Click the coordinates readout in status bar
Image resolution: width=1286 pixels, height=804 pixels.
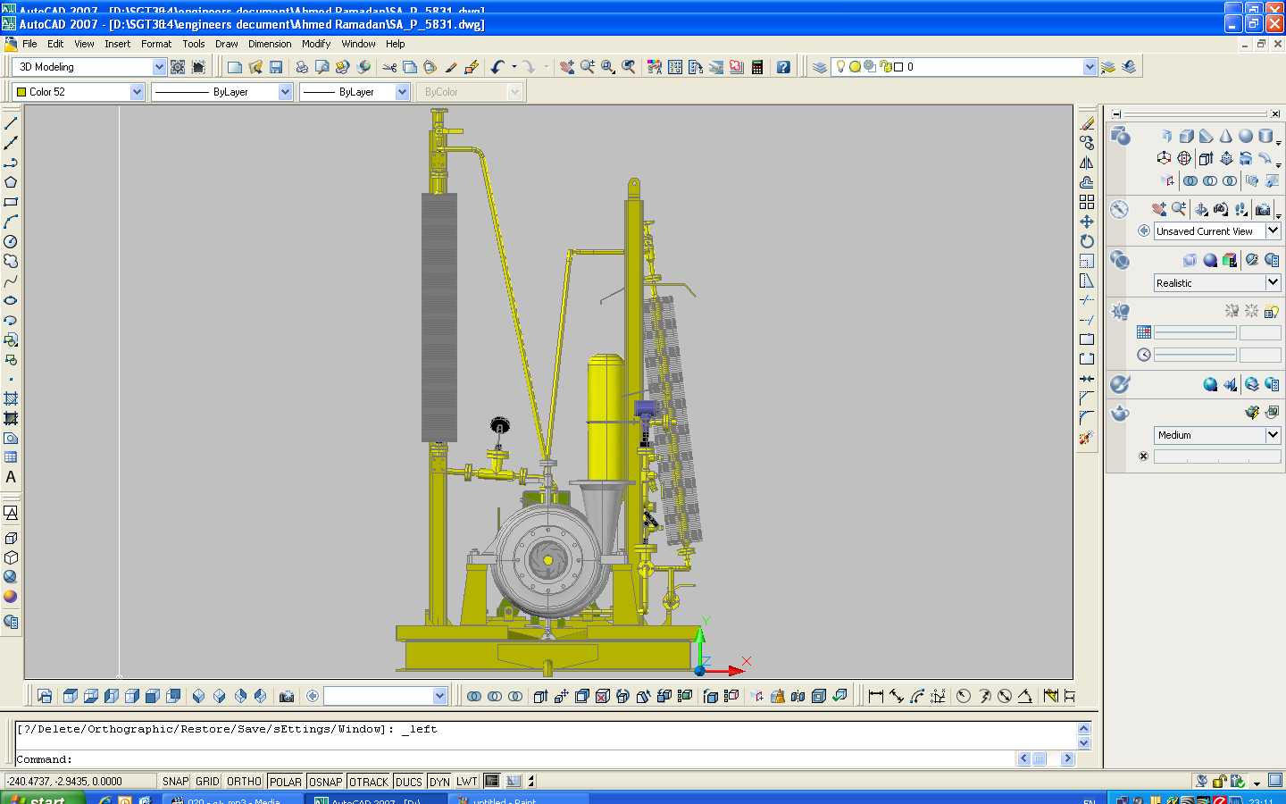point(79,782)
